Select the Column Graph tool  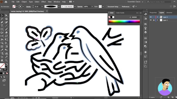[6, 53]
